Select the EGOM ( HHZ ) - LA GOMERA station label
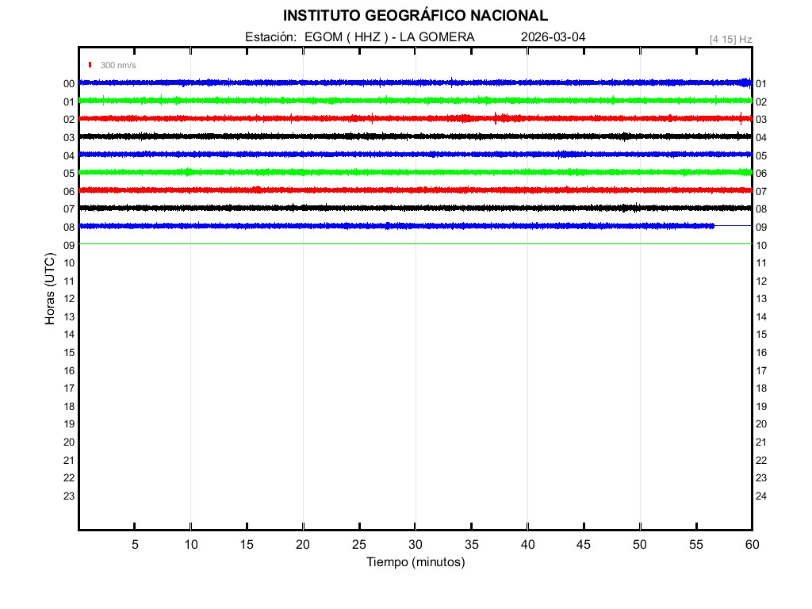 click(389, 37)
